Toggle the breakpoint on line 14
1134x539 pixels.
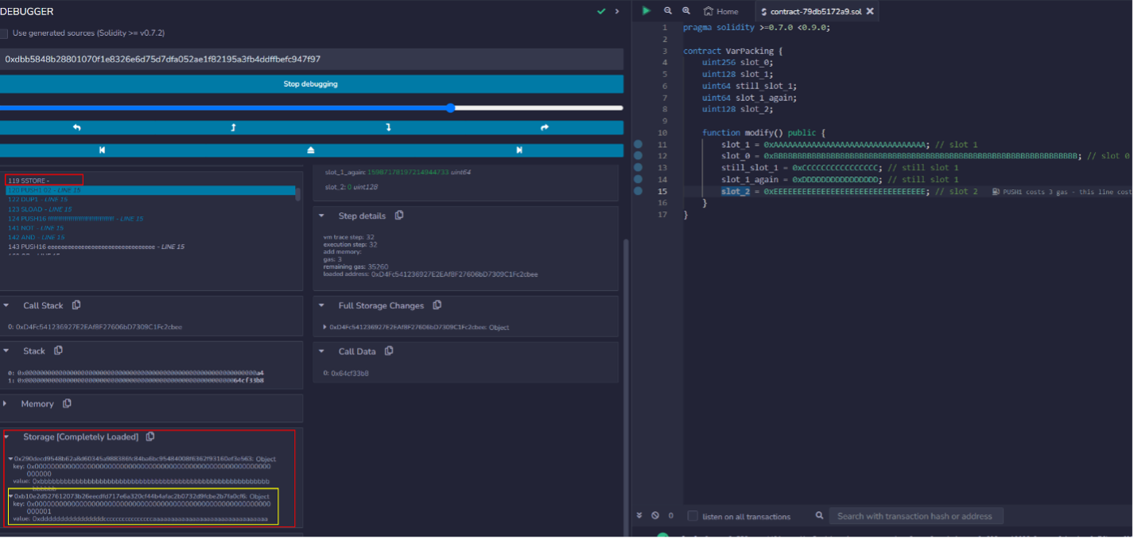tap(638, 180)
